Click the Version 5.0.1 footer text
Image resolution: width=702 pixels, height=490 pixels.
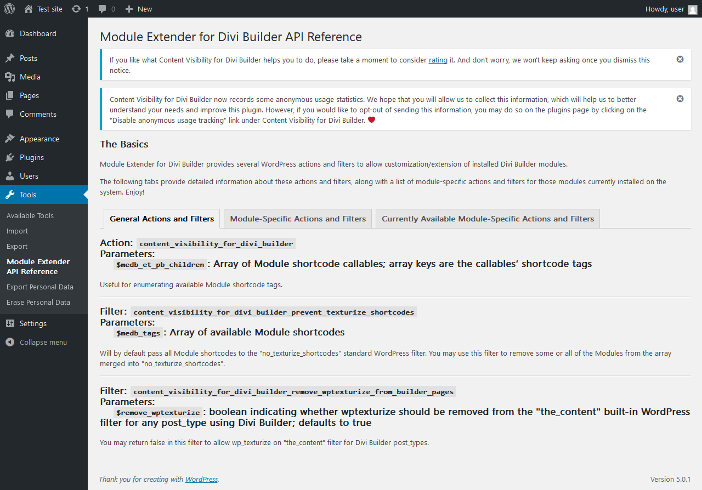point(671,479)
